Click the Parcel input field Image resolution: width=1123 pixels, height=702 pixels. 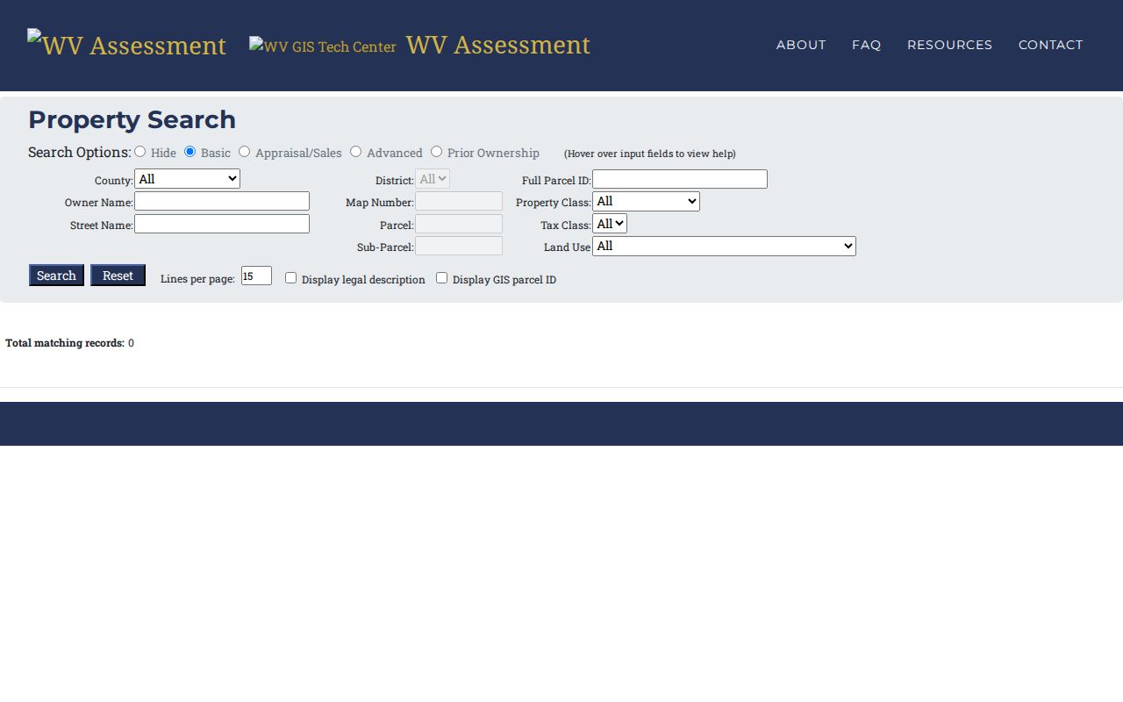tap(459, 224)
